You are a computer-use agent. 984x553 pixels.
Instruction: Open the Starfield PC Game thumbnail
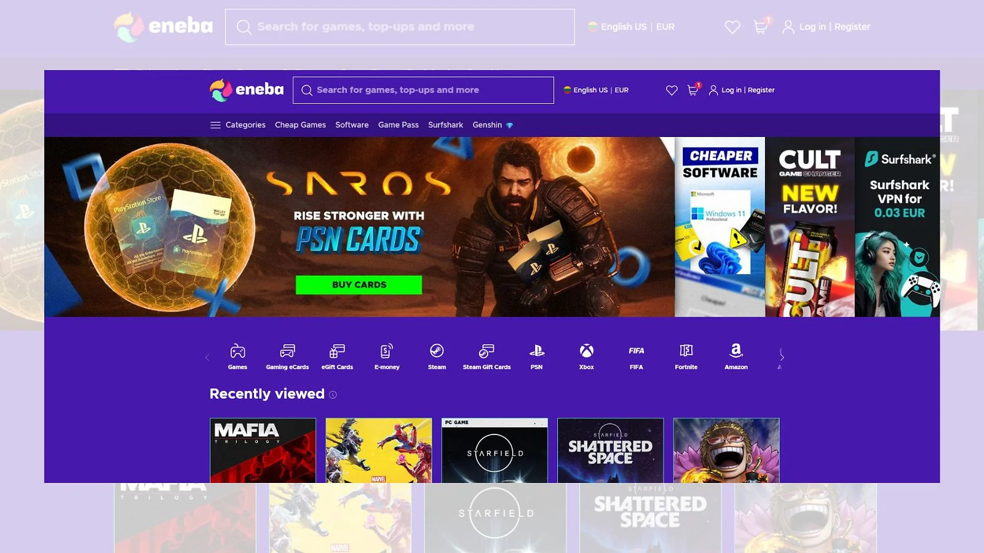click(494, 450)
